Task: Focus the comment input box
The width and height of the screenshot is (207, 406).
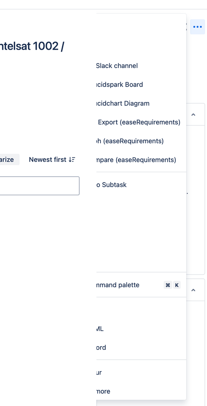Action: [39, 186]
